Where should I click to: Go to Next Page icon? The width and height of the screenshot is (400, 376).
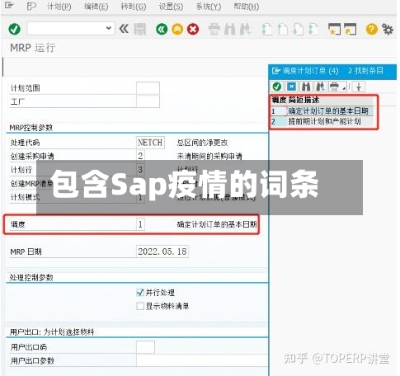(x=298, y=29)
